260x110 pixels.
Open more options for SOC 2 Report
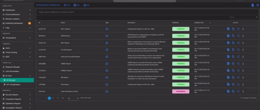click(243, 29)
